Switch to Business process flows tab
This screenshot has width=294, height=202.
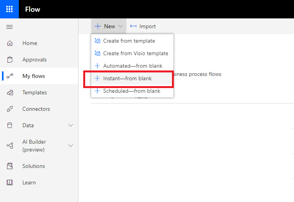197,74
